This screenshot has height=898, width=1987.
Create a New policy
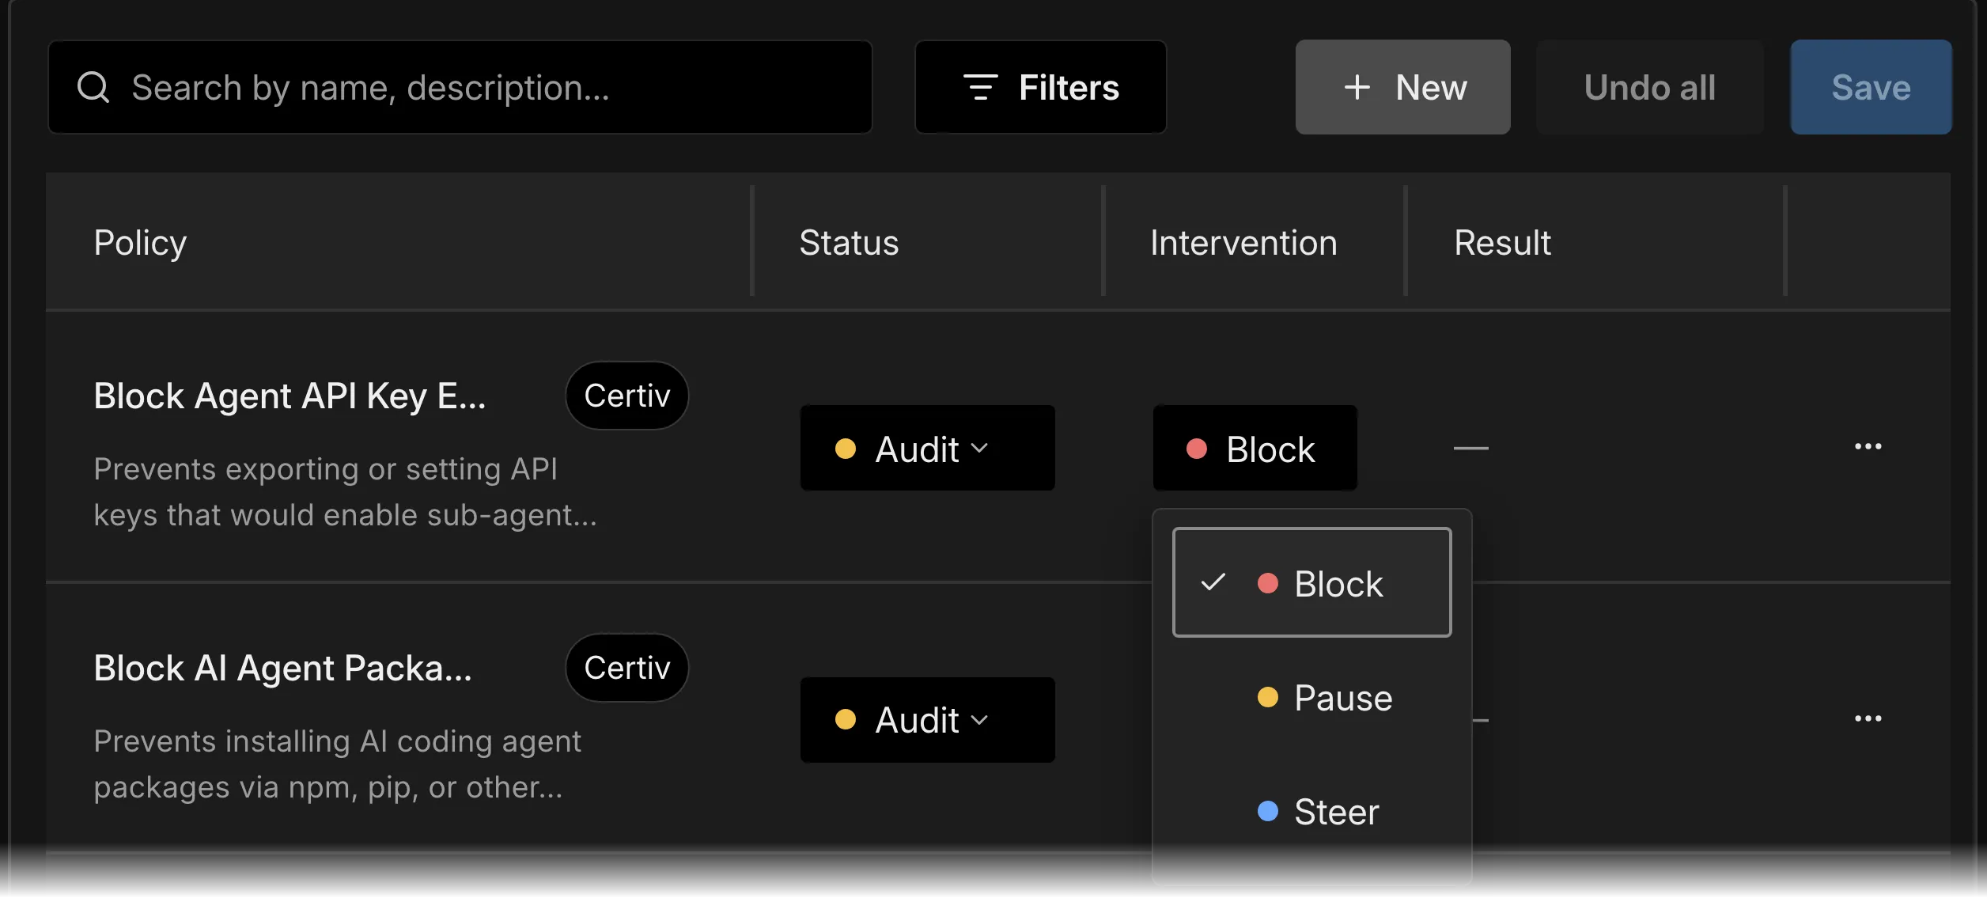coord(1402,87)
